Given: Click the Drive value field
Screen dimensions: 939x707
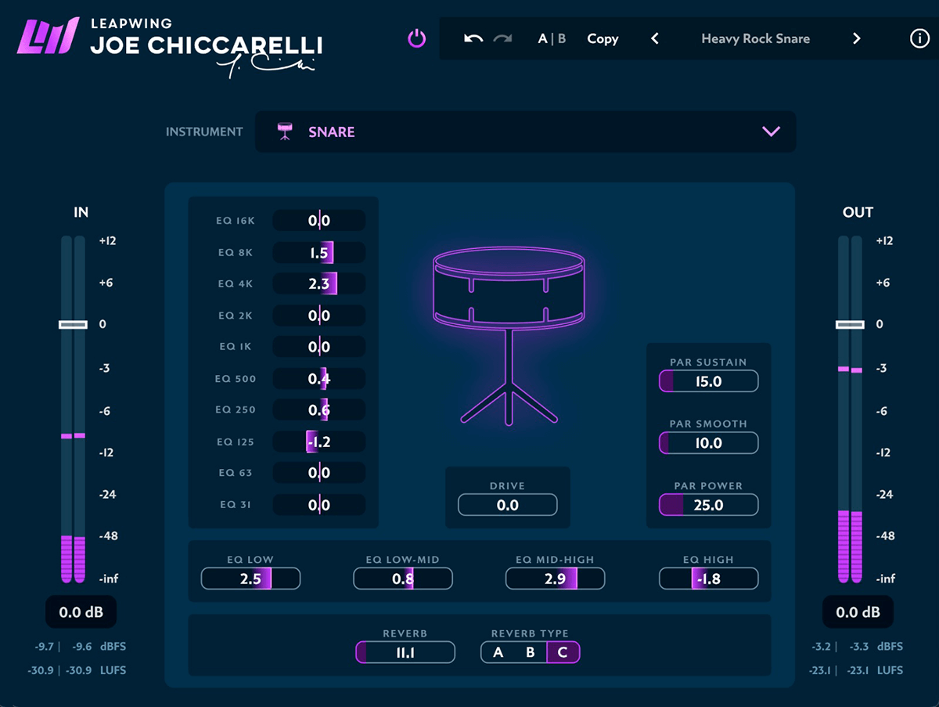Looking at the screenshot, I should [507, 505].
